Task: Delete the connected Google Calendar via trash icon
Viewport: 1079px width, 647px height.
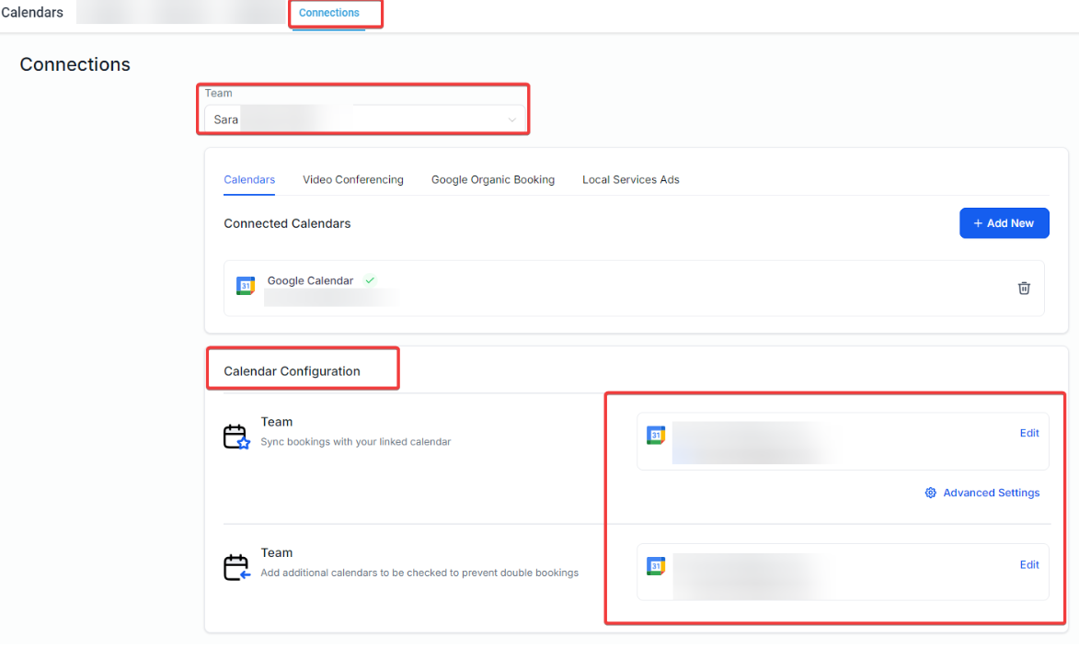Action: pyautogui.click(x=1024, y=288)
